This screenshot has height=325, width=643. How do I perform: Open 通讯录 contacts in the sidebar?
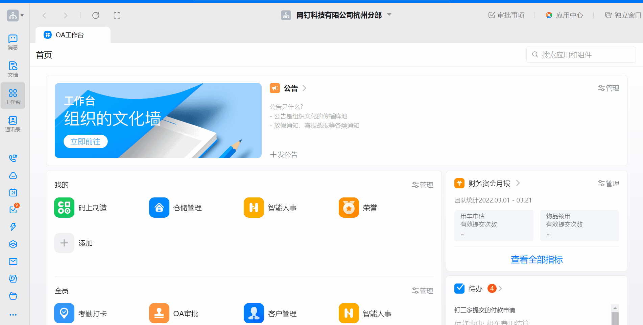[13, 124]
